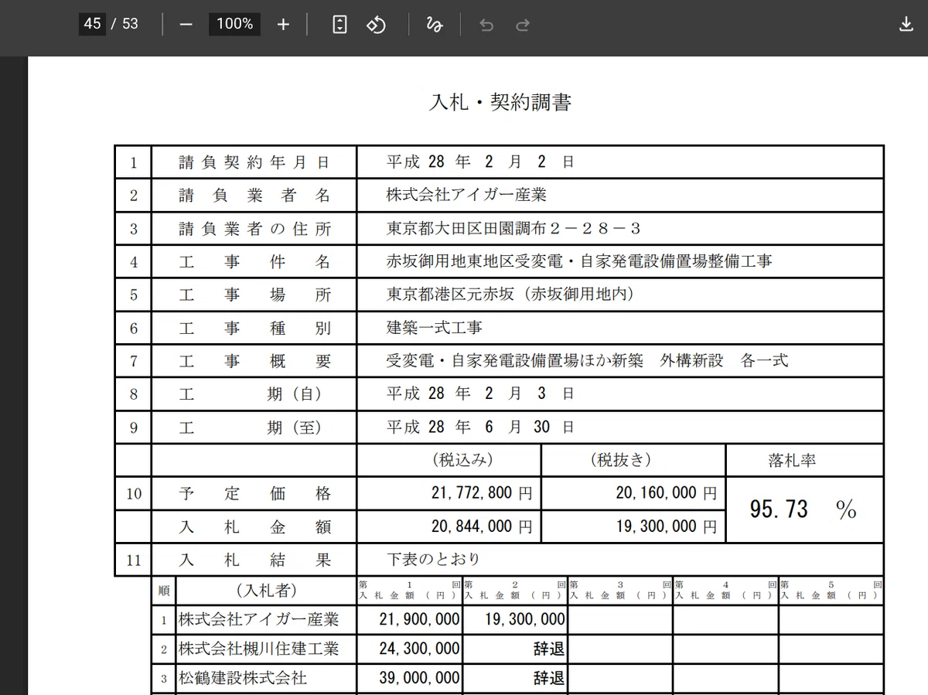
Task: Click the bid amount 20,844,000 円
Action: click(x=481, y=526)
